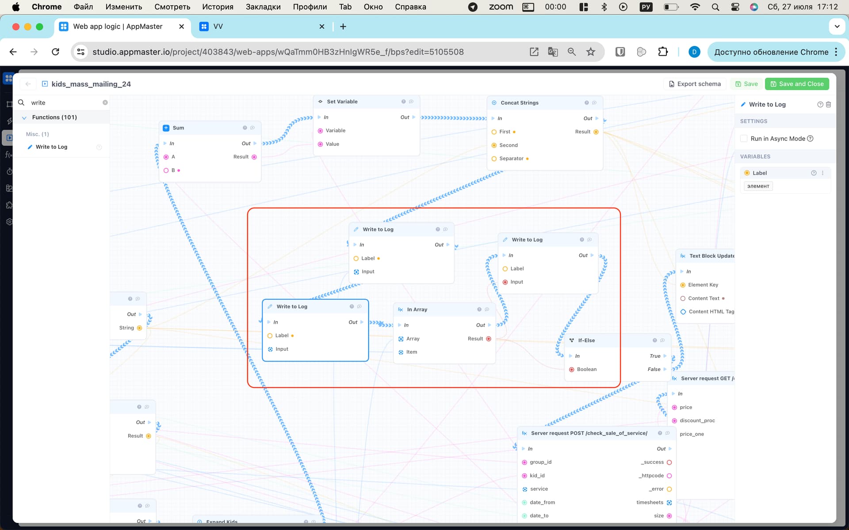Click the browser address bar URL

pos(278,52)
